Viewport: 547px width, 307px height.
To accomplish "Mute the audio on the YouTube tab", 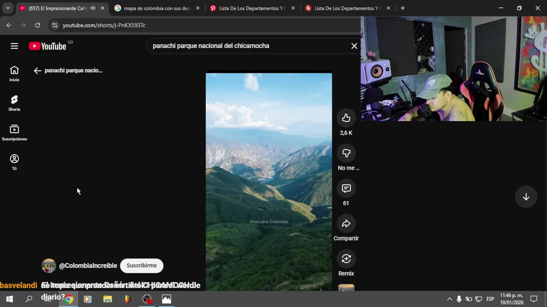I will 93,8.
